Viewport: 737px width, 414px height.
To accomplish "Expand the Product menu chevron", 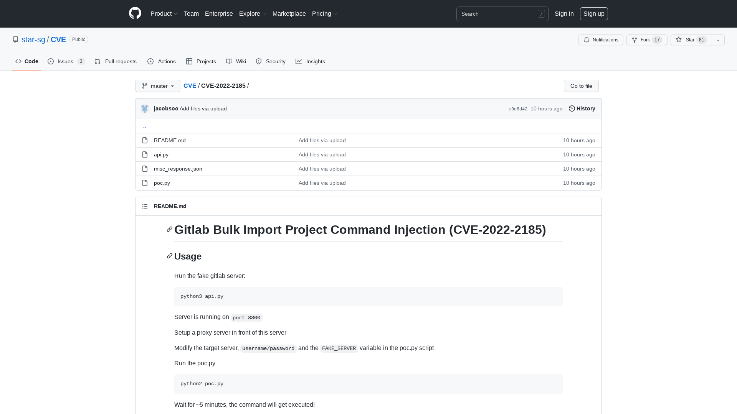I will [x=175, y=13].
